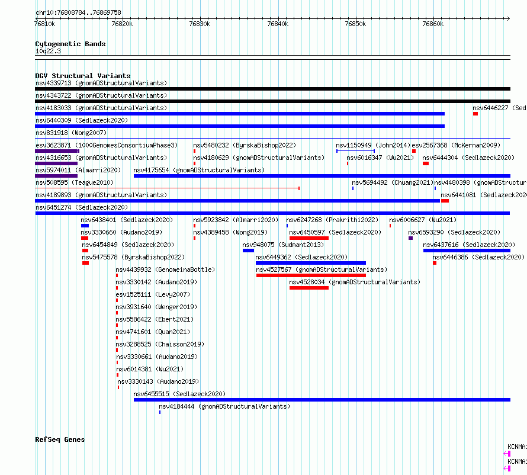Image resolution: width=527 pixels, height=475 pixels.
Task: Click the upper KCNMA1 gene arrow glyph
Action: click(x=507, y=454)
